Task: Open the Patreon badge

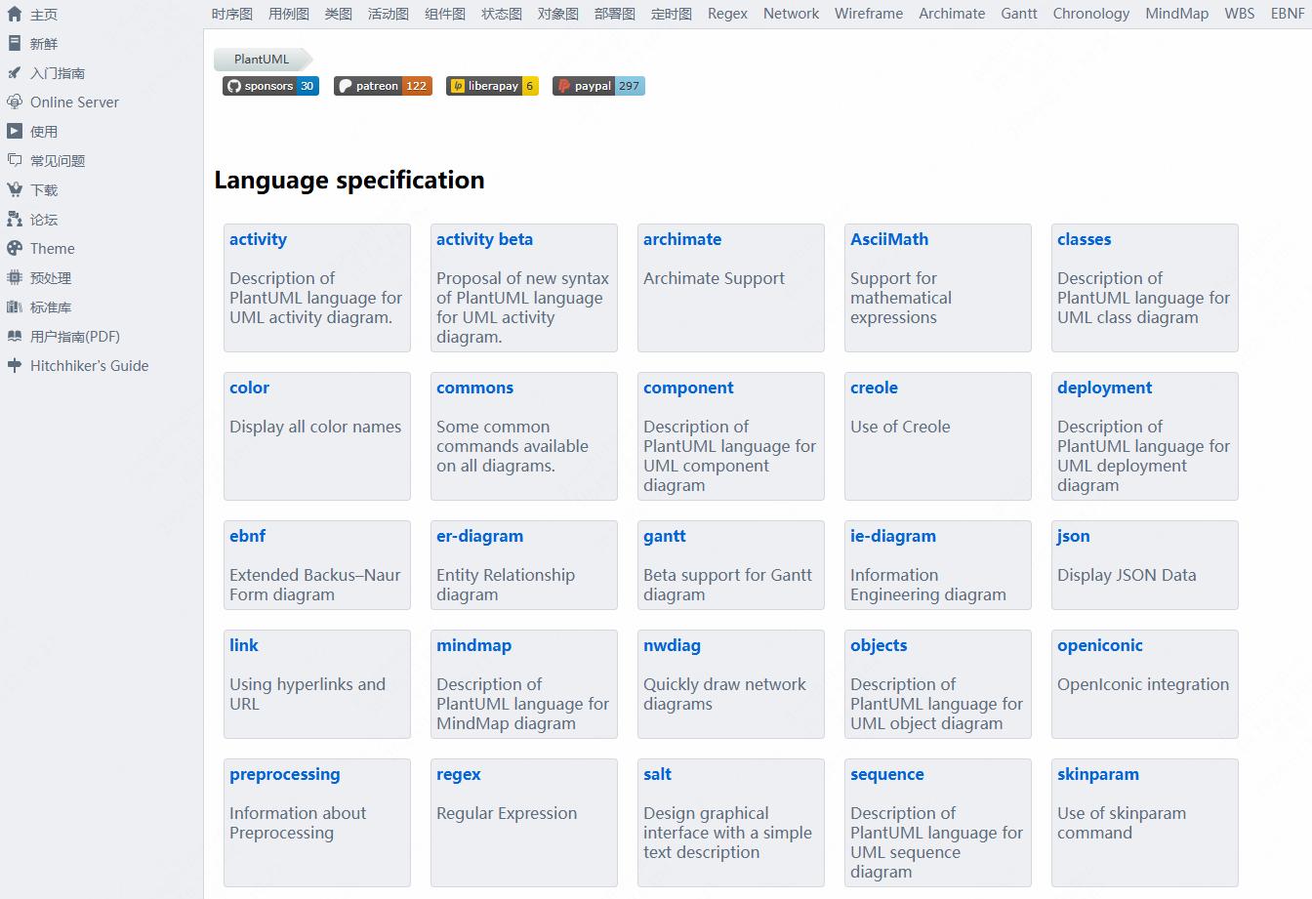Action: point(383,86)
